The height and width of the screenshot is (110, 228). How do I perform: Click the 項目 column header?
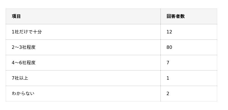coord(83,16)
